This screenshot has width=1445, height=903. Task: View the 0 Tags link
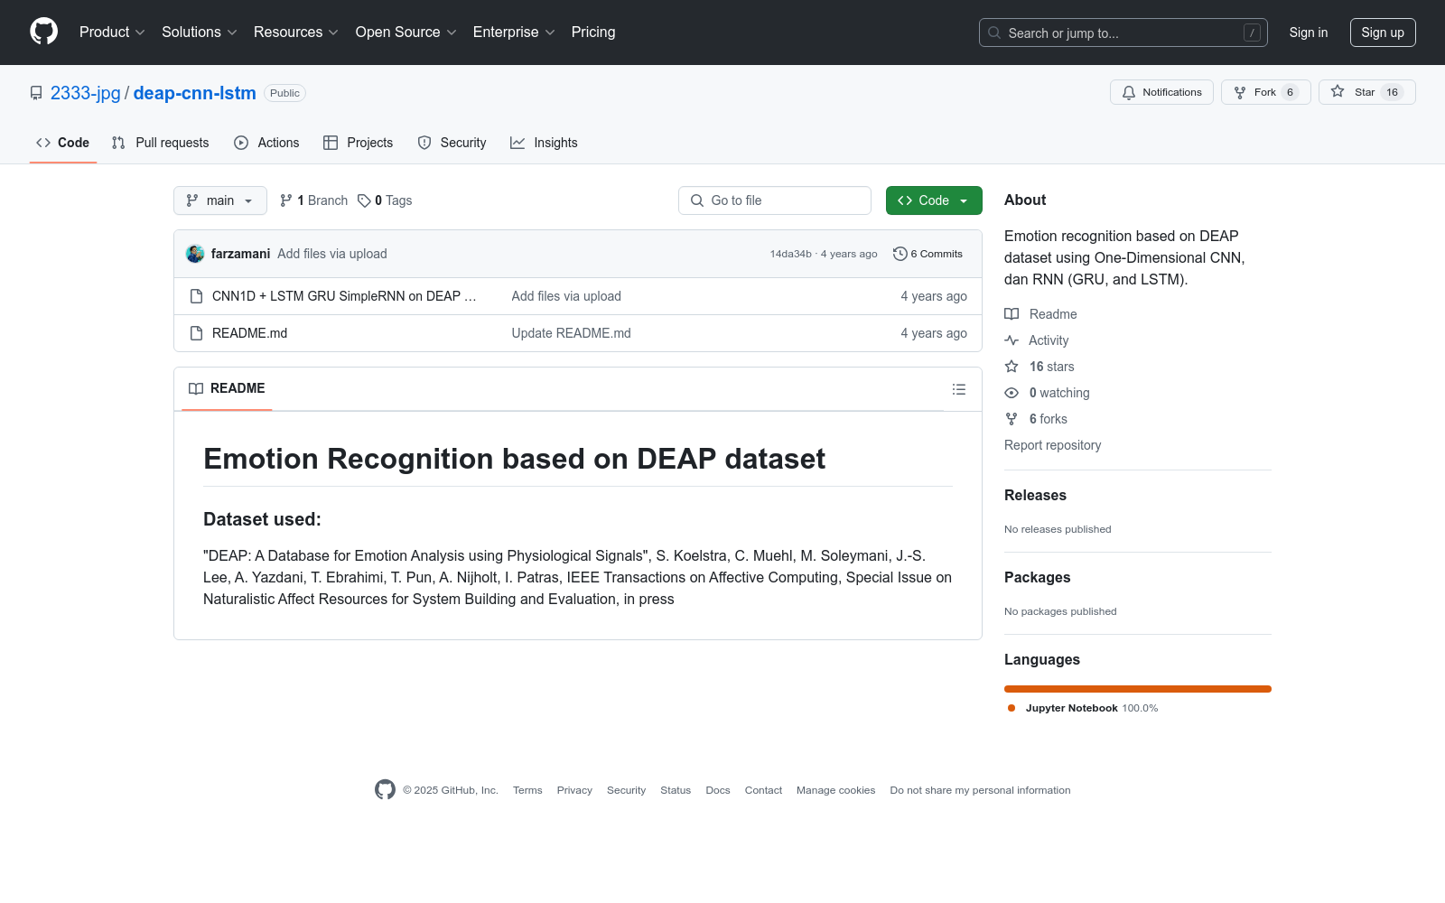[x=385, y=200]
